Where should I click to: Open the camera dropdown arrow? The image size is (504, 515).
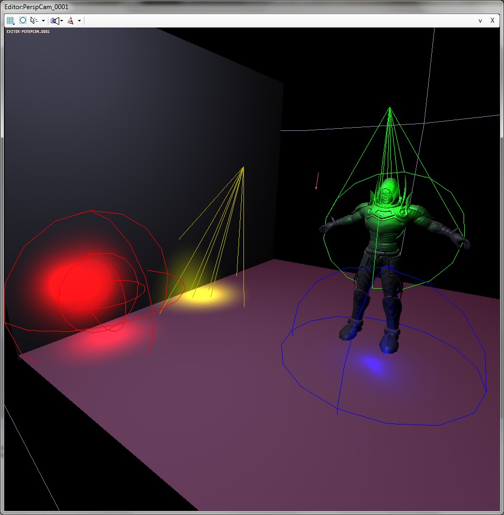pos(62,20)
